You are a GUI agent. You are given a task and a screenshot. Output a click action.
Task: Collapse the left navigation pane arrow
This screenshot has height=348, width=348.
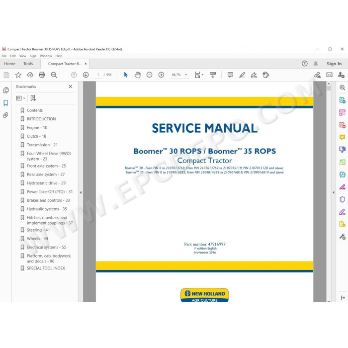81,192
